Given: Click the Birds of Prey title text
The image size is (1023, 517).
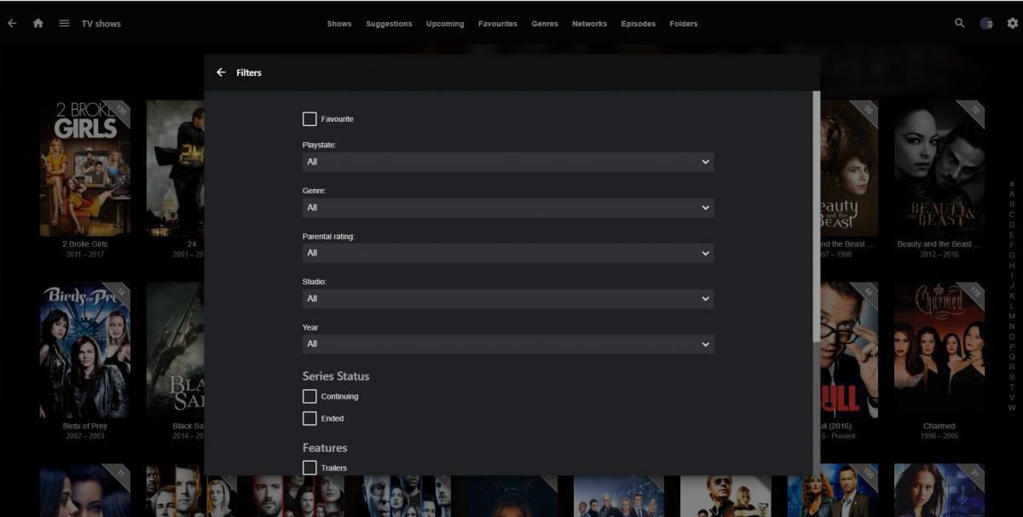Looking at the screenshot, I should click(85, 426).
